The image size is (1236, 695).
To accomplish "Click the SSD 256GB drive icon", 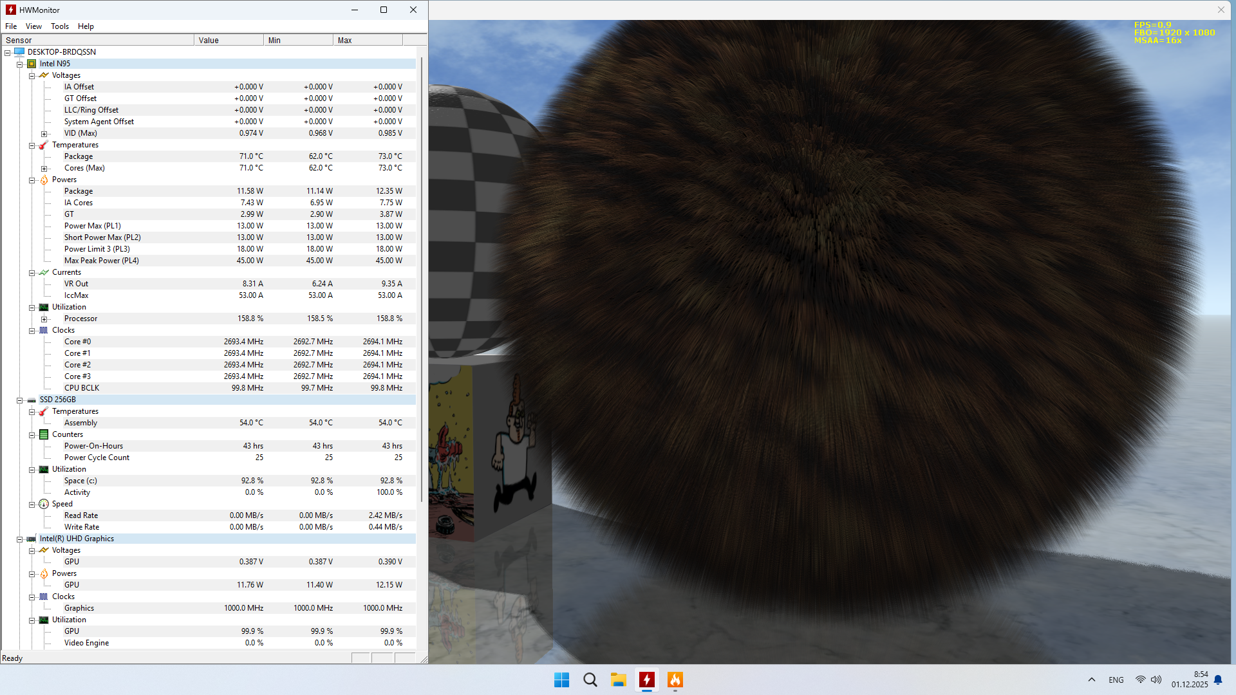I will 32,400.
